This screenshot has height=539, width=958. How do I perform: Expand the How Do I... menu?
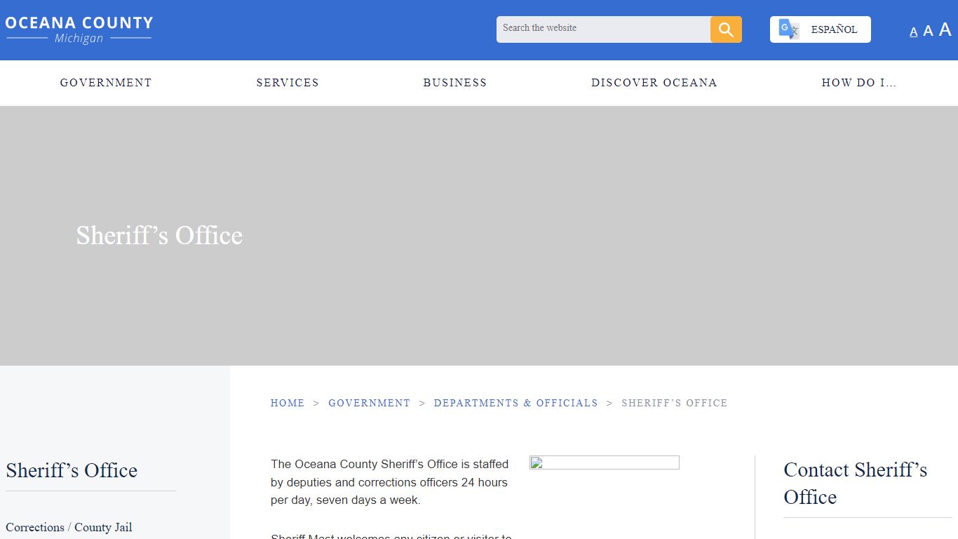click(x=858, y=83)
